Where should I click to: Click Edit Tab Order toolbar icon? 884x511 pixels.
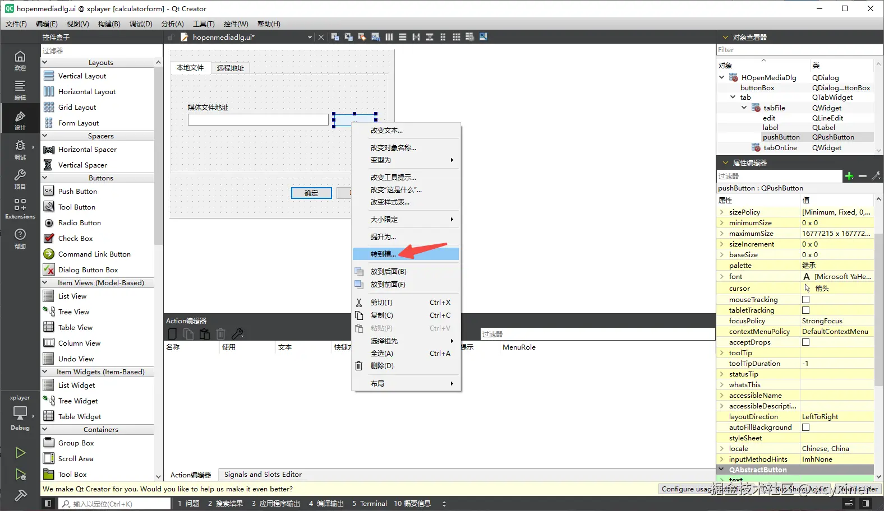click(x=375, y=37)
